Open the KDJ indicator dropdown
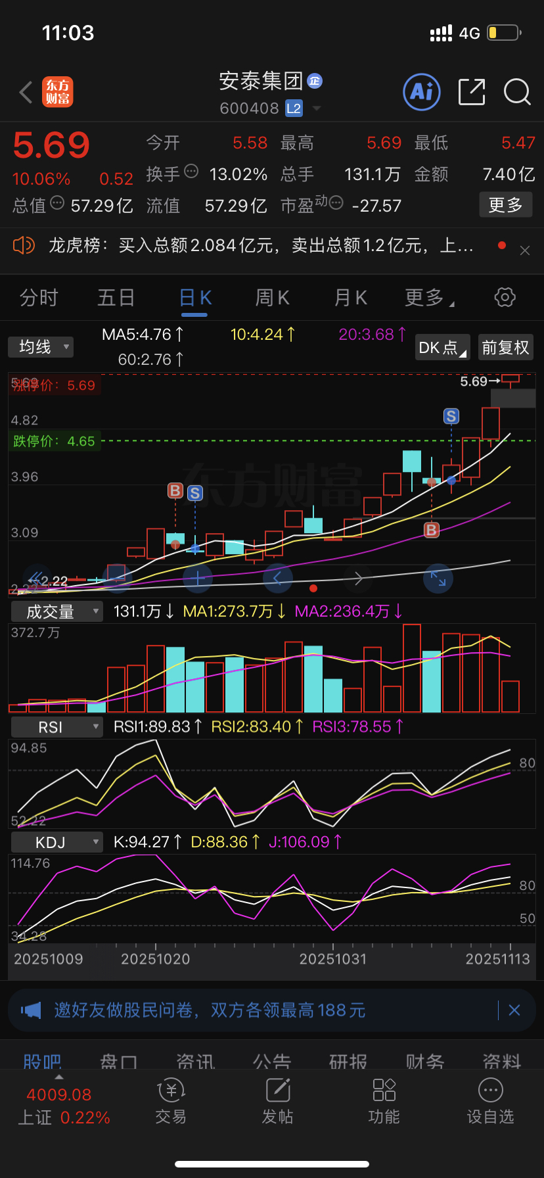The width and height of the screenshot is (544, 1178). [57, 842]
